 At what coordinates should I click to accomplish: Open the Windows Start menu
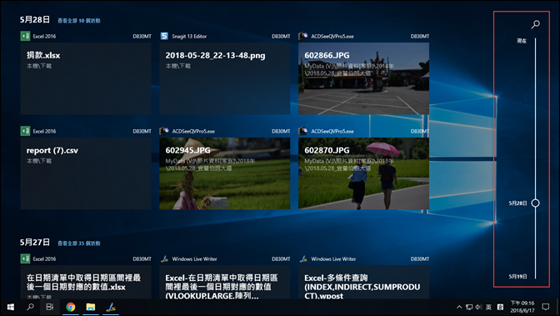[x=10, y=307]
